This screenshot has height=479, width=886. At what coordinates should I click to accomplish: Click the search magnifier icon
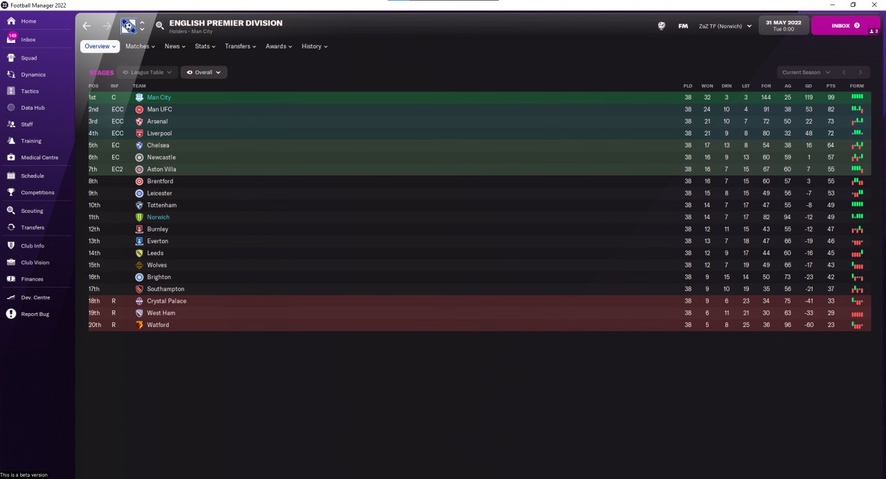(x=160, y=26)
